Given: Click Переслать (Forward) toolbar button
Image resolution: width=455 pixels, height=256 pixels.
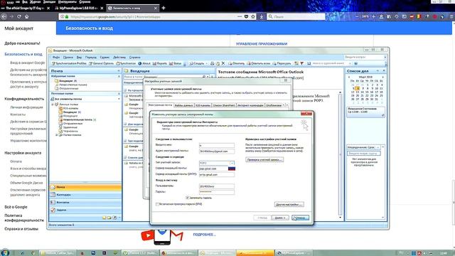Looking at the screenshot, I should [x=282, y=63].
